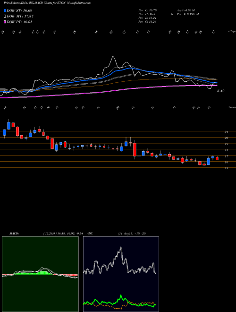
Task: Click the white DOW MT legend swatch
Action: pyautogui.click(x=5, y=17)
